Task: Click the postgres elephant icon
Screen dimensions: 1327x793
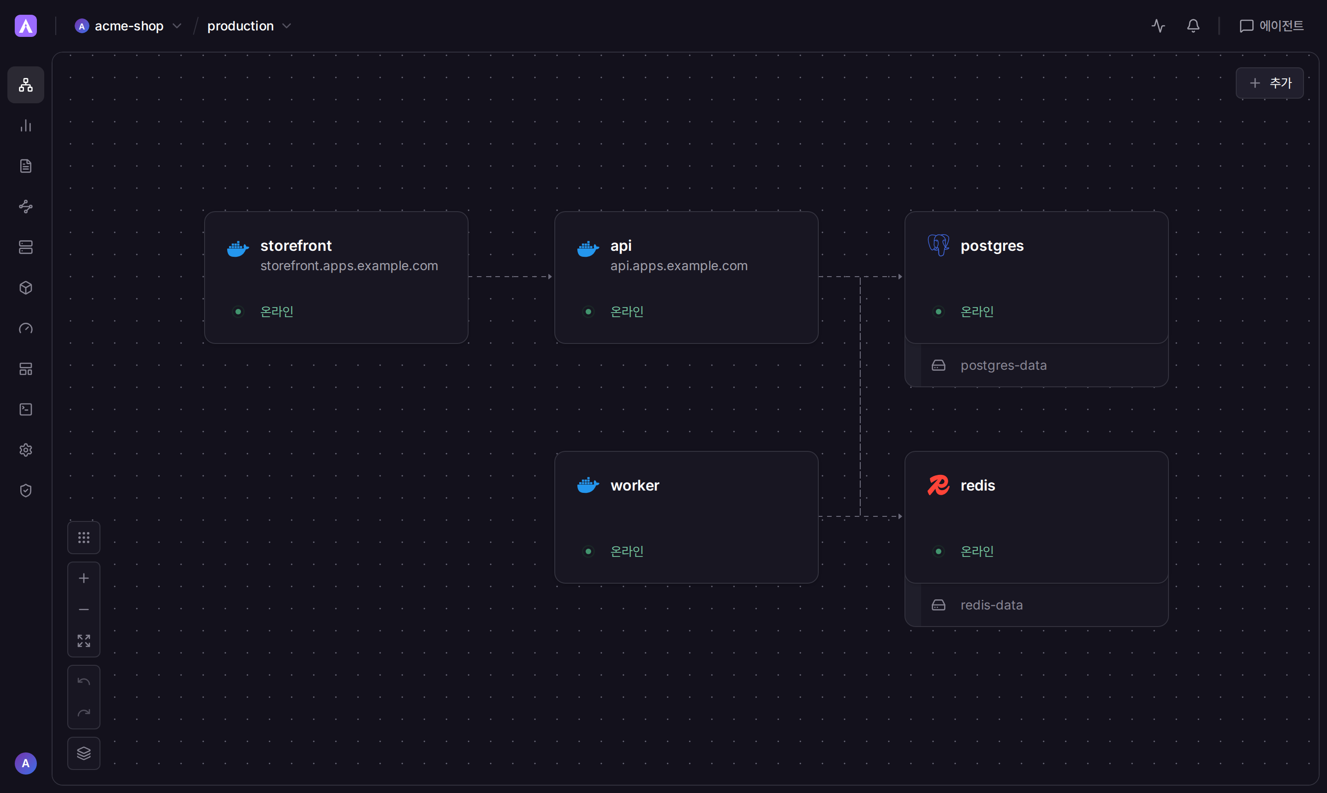Action: pos(938,245)
